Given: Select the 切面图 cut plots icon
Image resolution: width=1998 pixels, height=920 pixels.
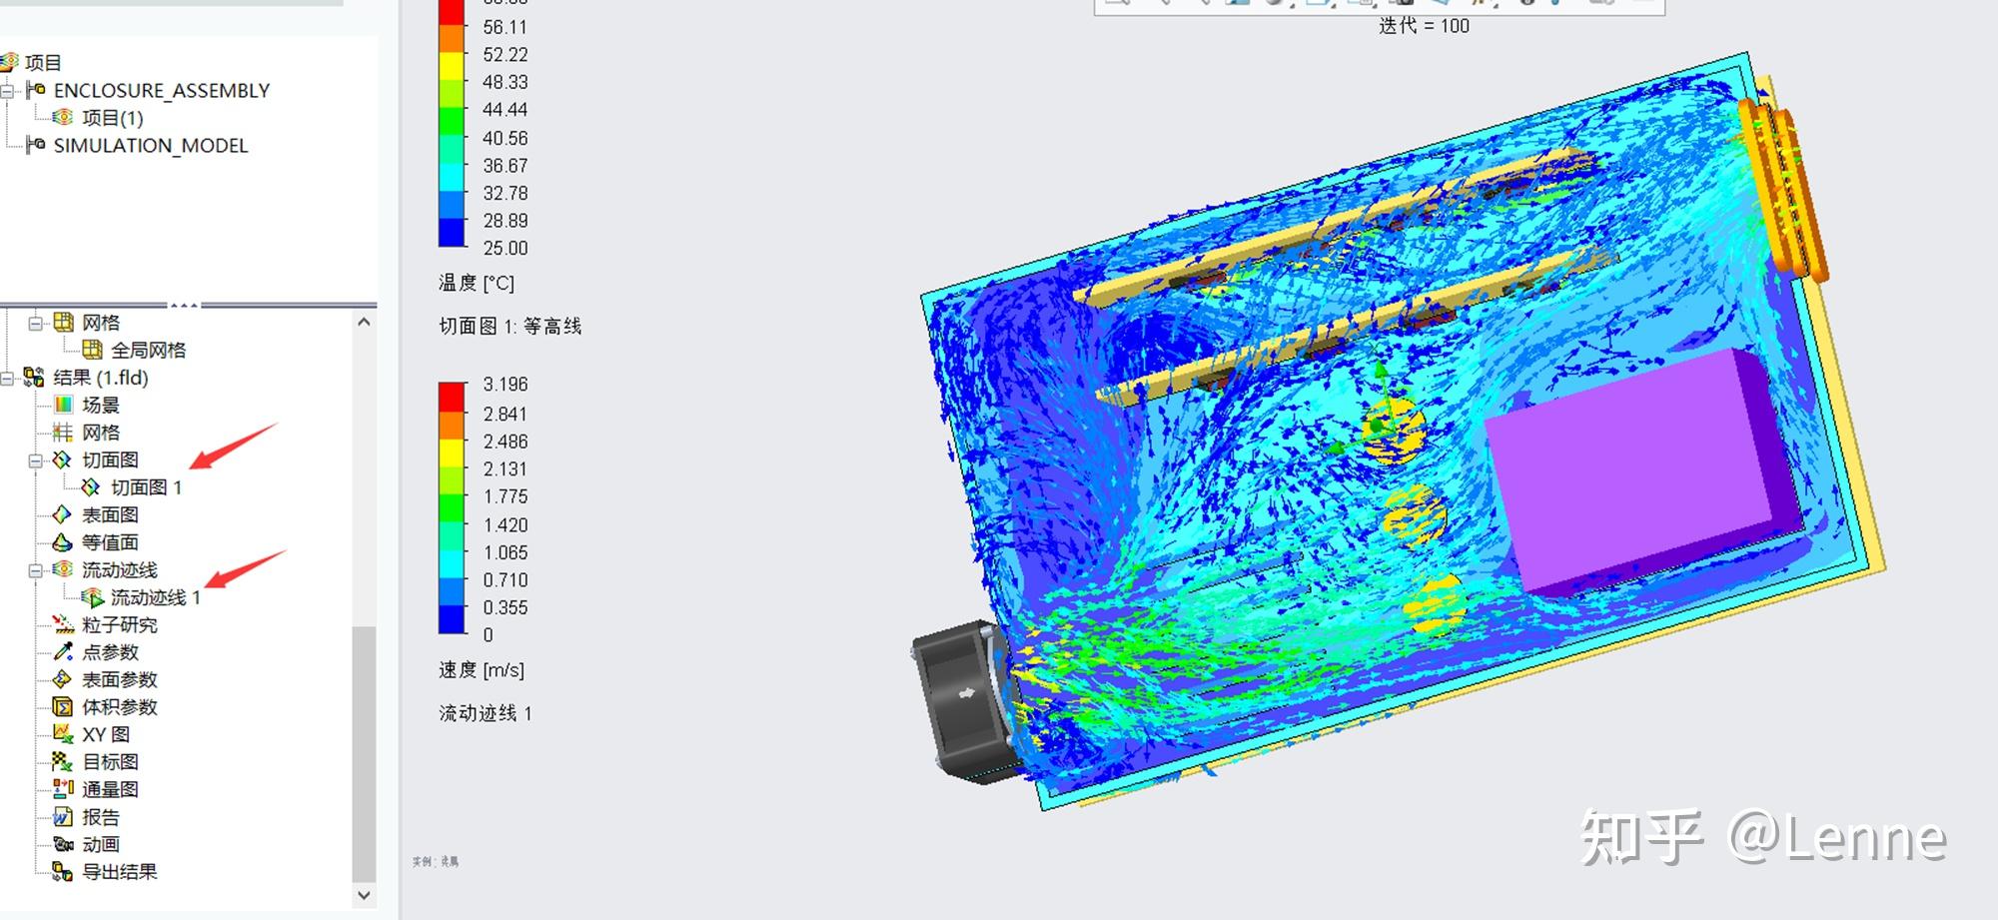Looking at the screenshot, I should pyautogui.click(x=63, y=460).
